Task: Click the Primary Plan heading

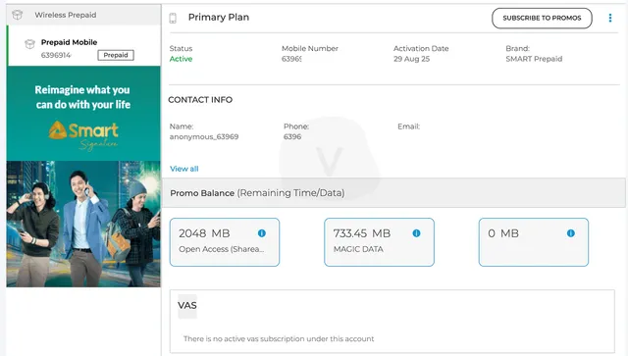Action: [x=219, y=18]
